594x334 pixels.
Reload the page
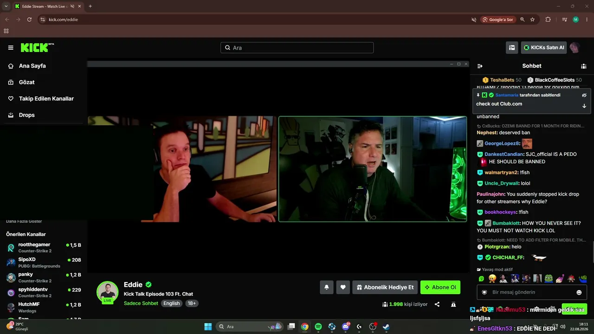29,19
